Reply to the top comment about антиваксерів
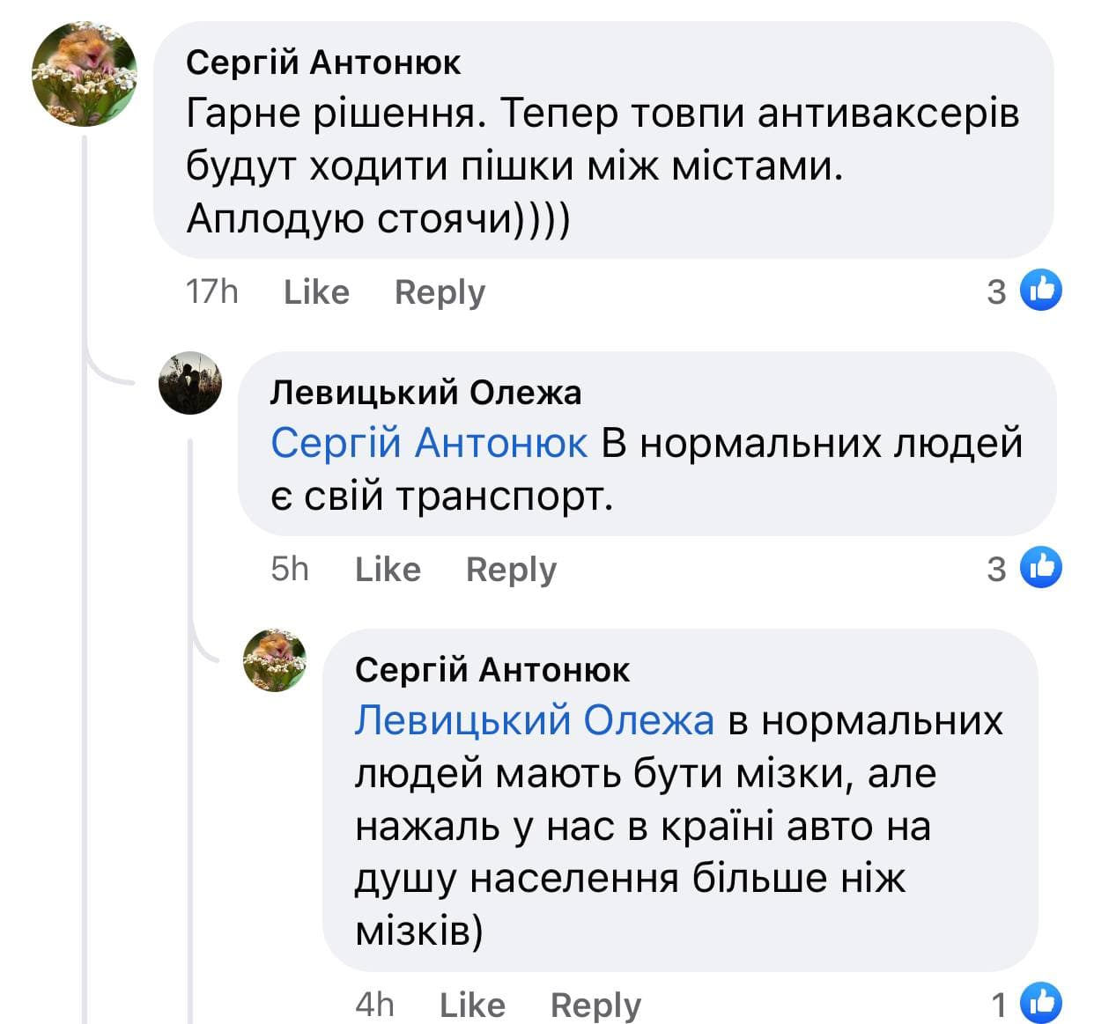This screenshot has height=1024, width=1094. 440,291
